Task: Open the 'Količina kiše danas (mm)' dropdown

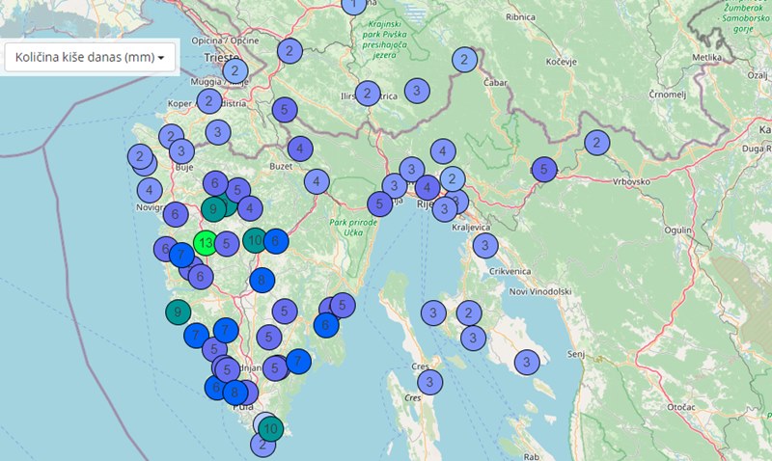Action: point(91,57)
